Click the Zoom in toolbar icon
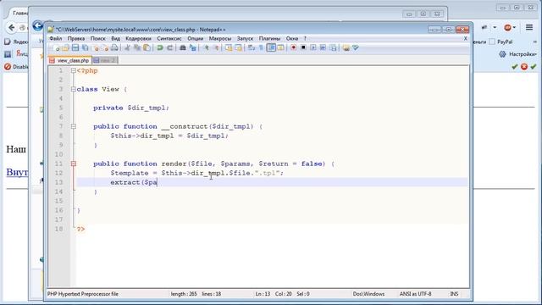The image size is (542, 305). tap(206, 47)
